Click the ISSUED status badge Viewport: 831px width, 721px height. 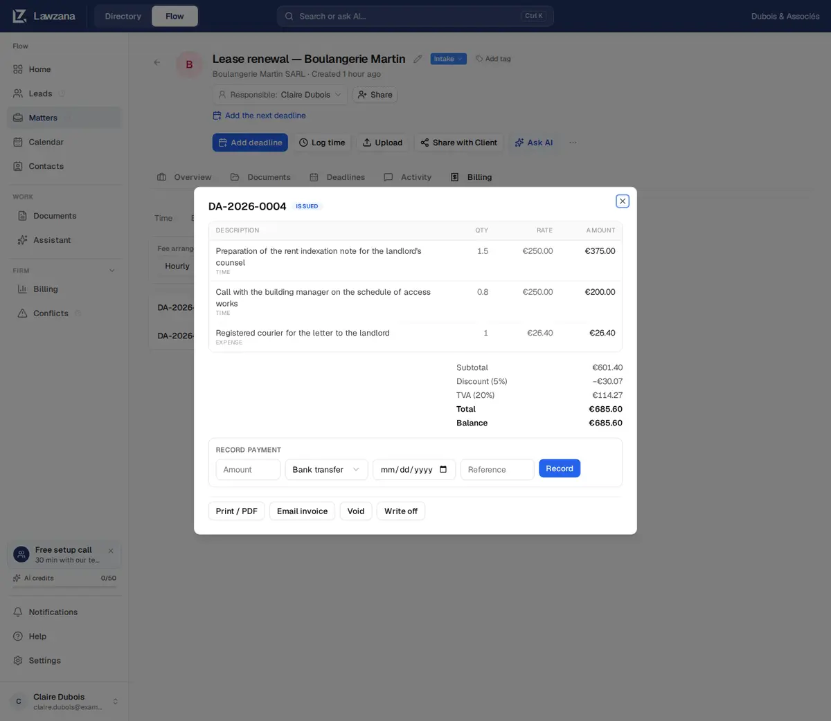point(307,206)
